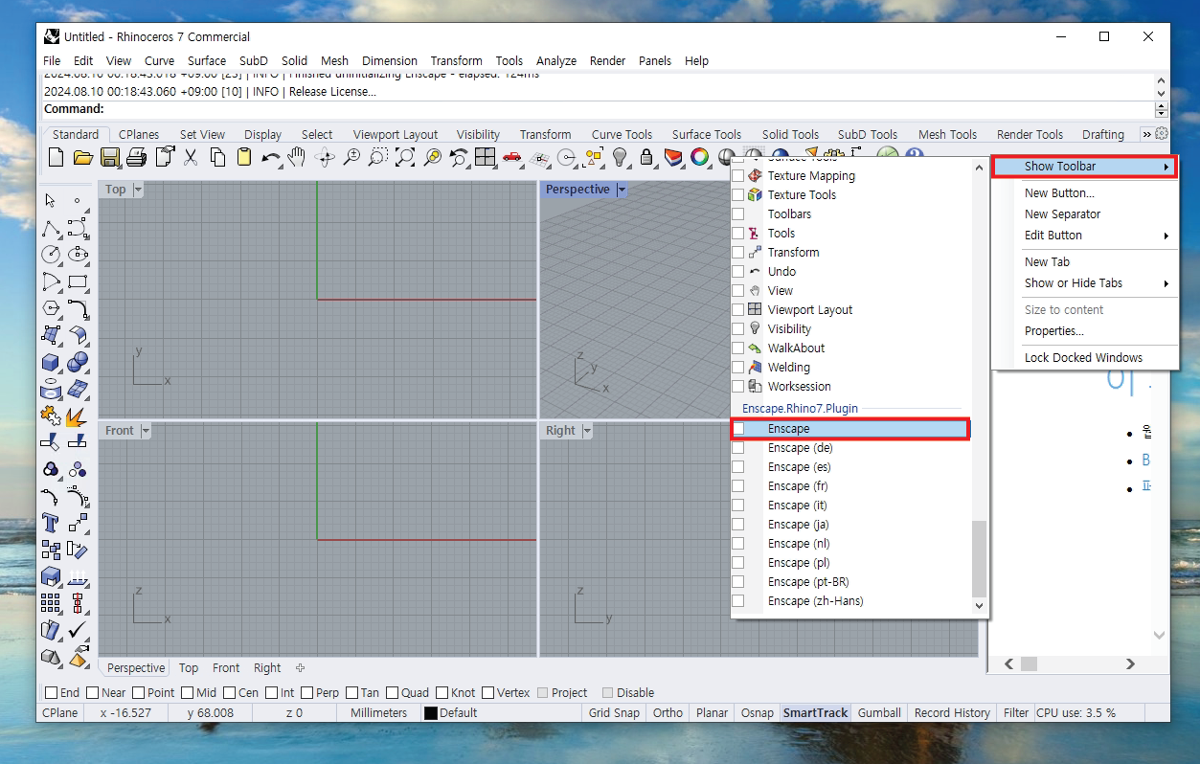The image size is (1200, 764).
Task: Select the Box solid tool
Action: click(51, 363)
